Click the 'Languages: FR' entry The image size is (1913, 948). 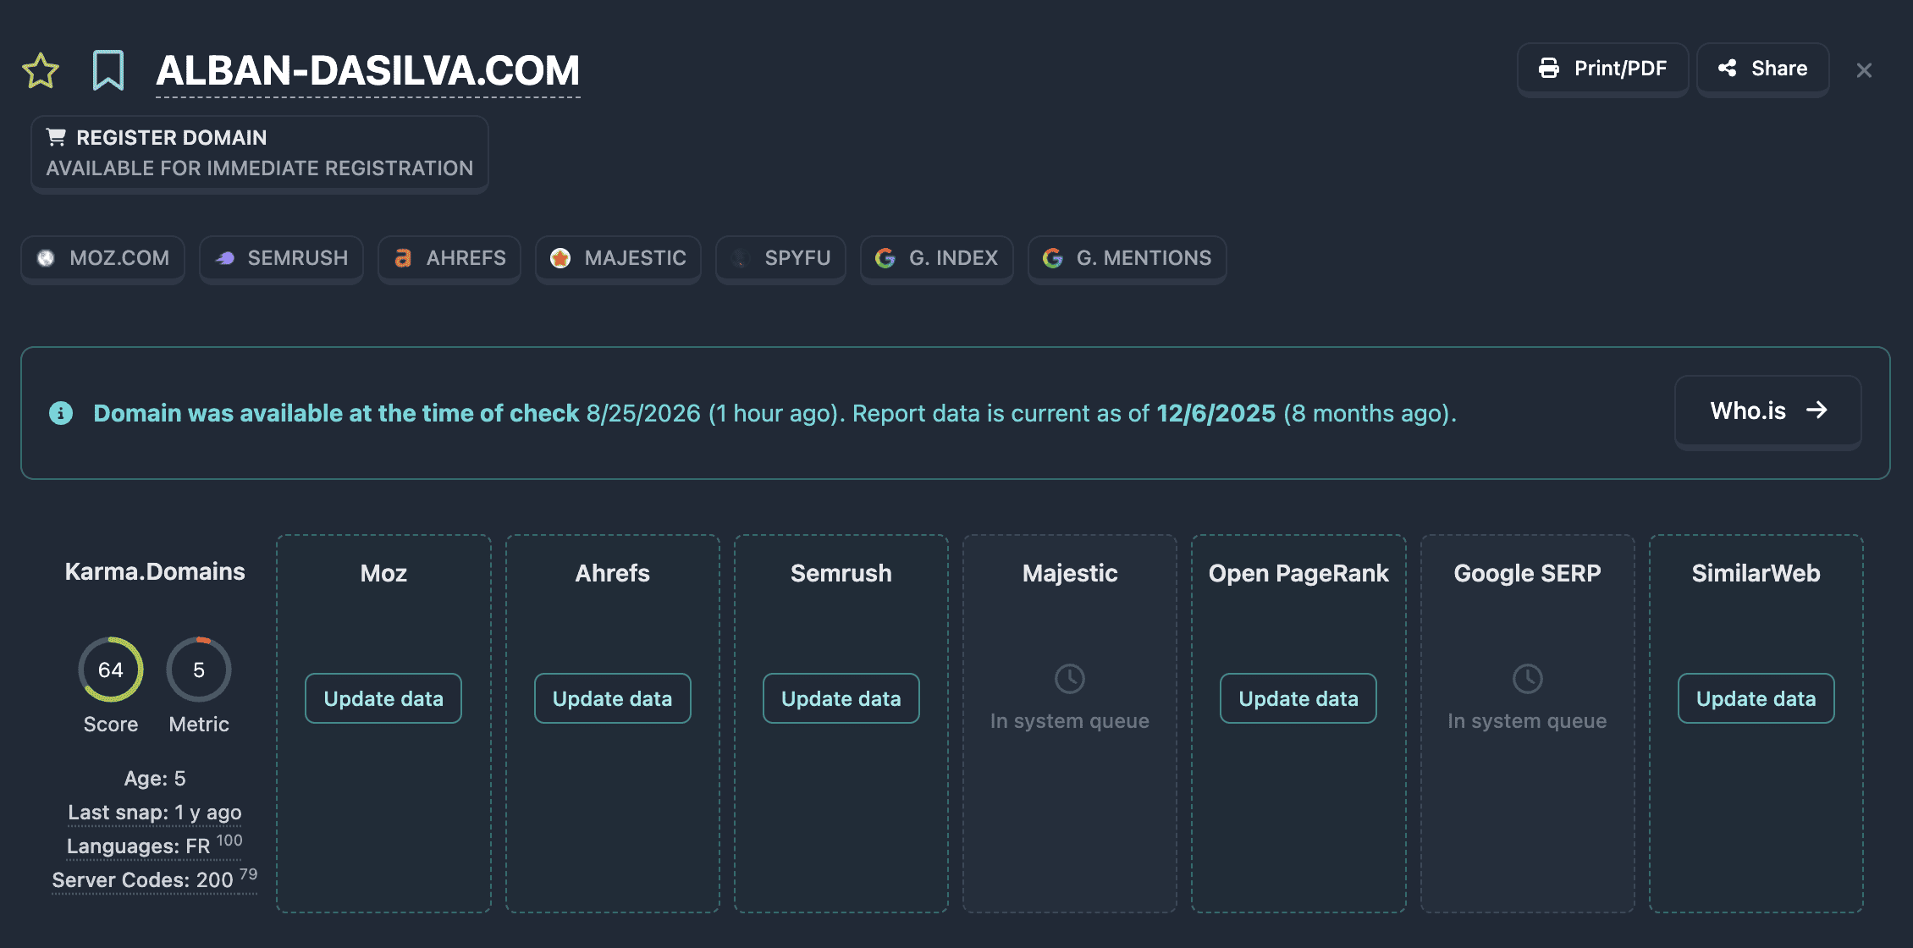click(155, 845)
